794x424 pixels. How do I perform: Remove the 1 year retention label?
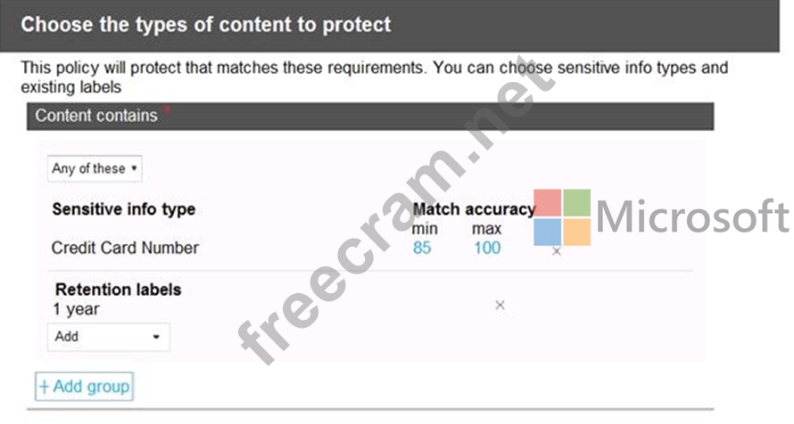(x=500, y=305)
